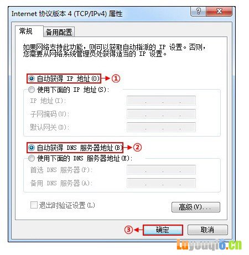Click the red circled number 3 marker
The image size is (249, 255).
click(x=128, y=230)
